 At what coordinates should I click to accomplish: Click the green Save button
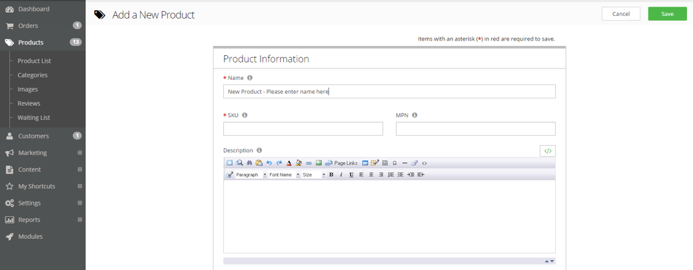tap(667, 14)
